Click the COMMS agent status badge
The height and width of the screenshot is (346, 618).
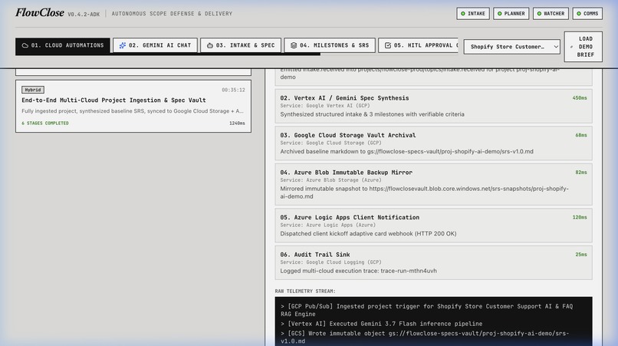pyautogui.click(x=587, y=13)
